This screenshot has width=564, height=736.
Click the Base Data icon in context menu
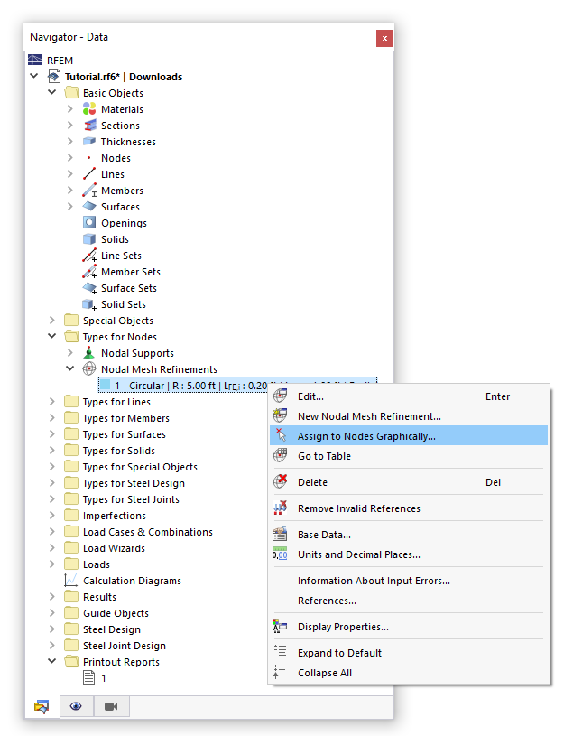click(x=280, y=534)
